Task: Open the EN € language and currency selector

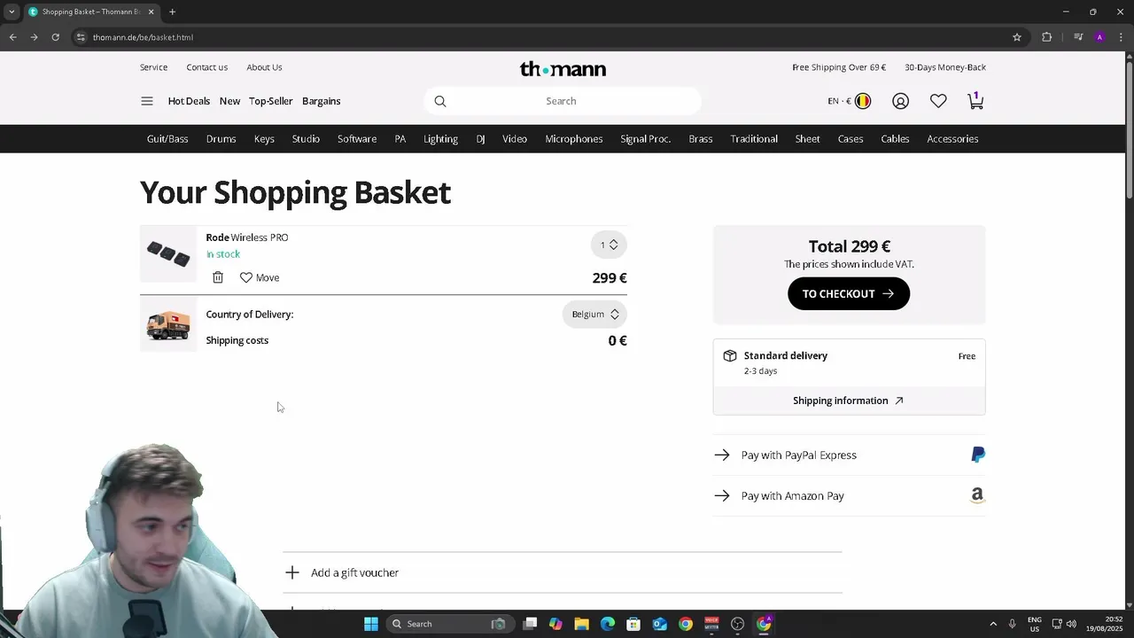Action: [x=849, y=101]
